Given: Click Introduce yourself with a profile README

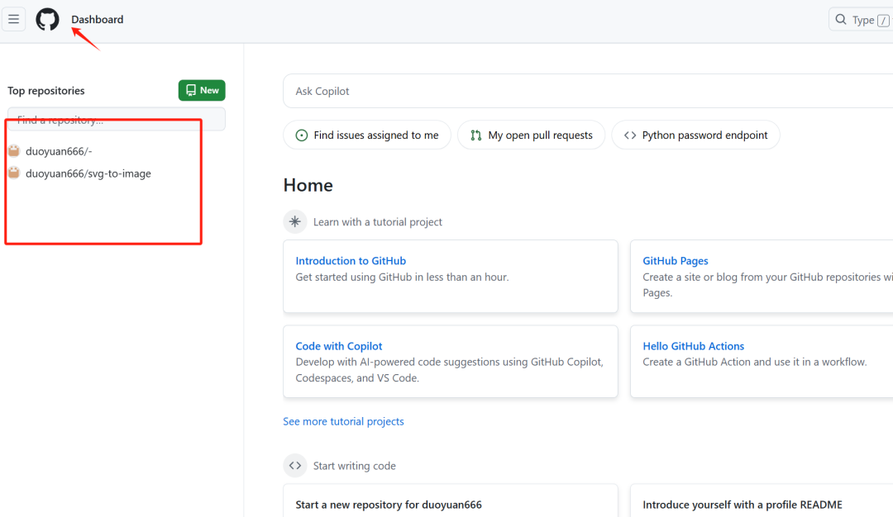Looking at the screenshot, I should [743, 505].
